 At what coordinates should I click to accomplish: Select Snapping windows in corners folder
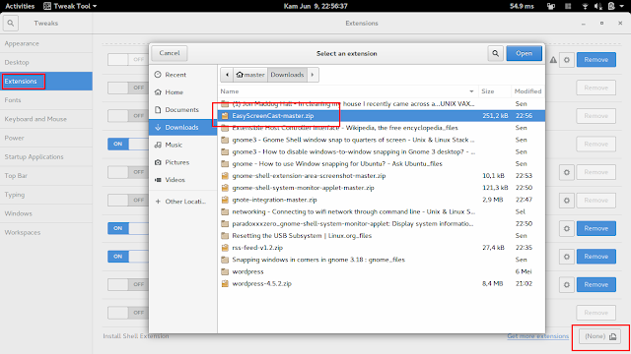click(382, 260)
